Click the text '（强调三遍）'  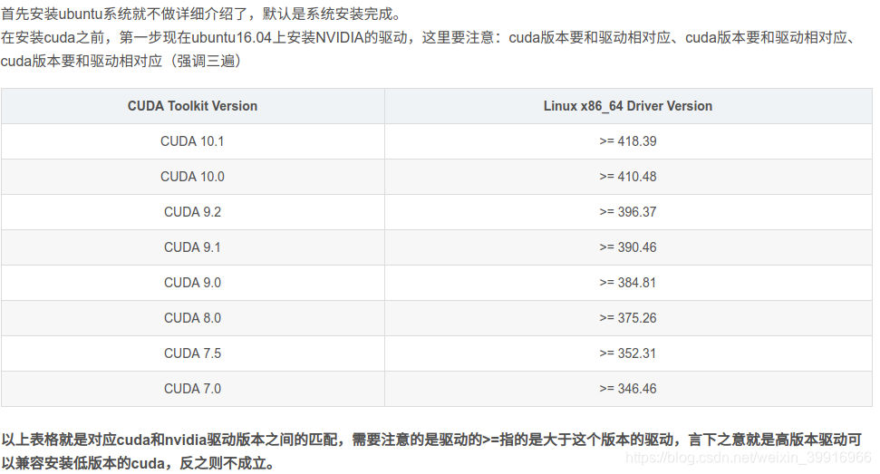tap(206, 61)
